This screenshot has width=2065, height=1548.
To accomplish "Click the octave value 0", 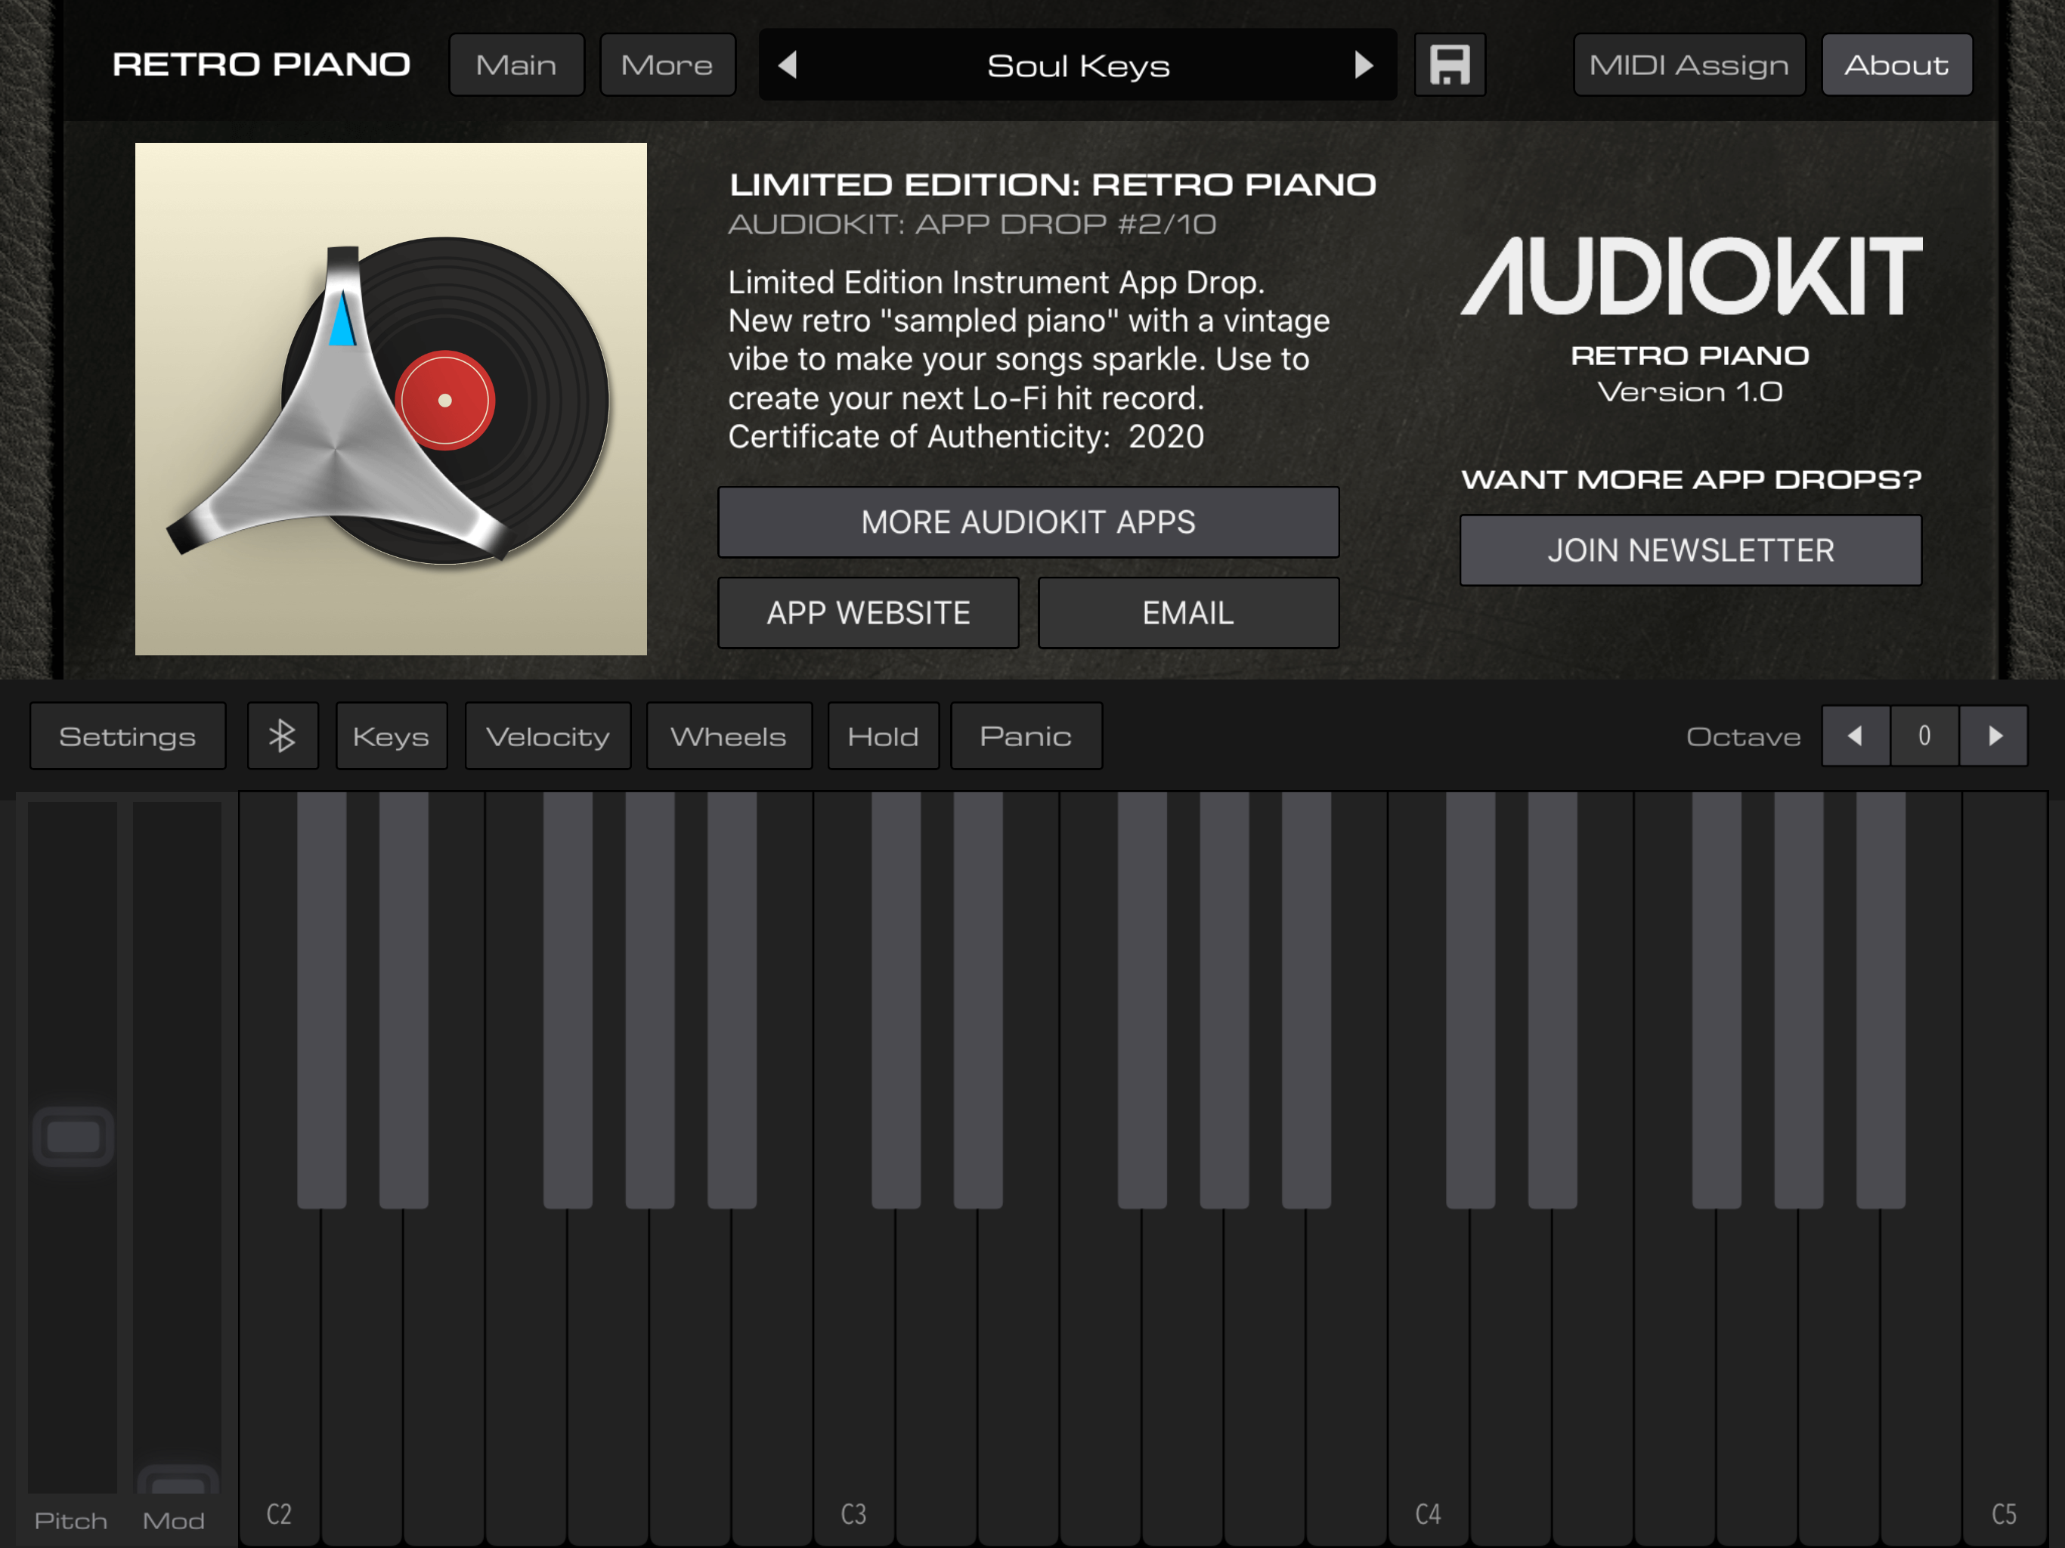I will point(1924,735).
